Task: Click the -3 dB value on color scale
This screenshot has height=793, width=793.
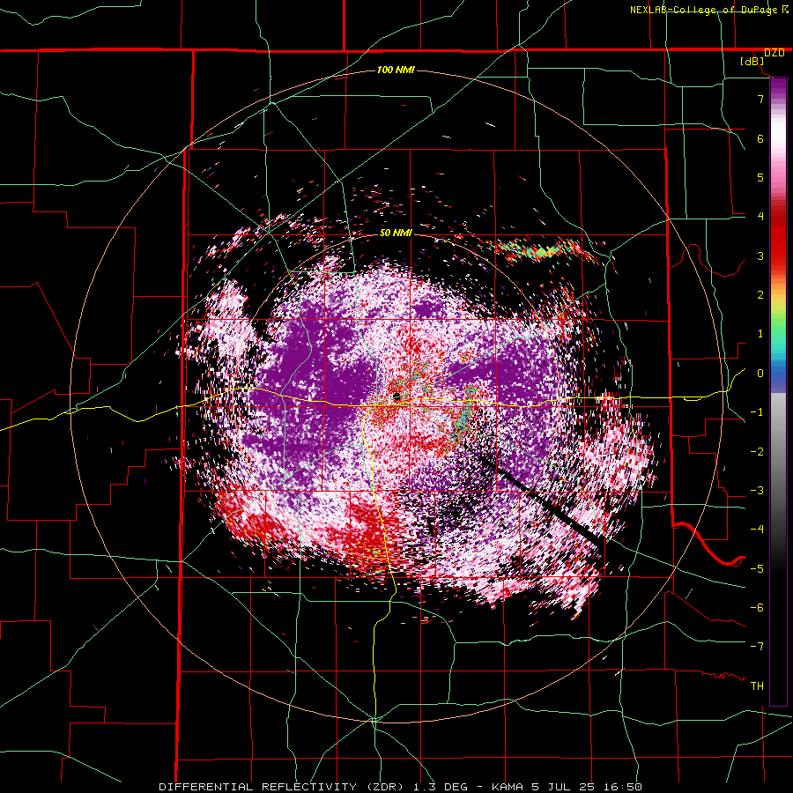Action: tap(757, 491)
